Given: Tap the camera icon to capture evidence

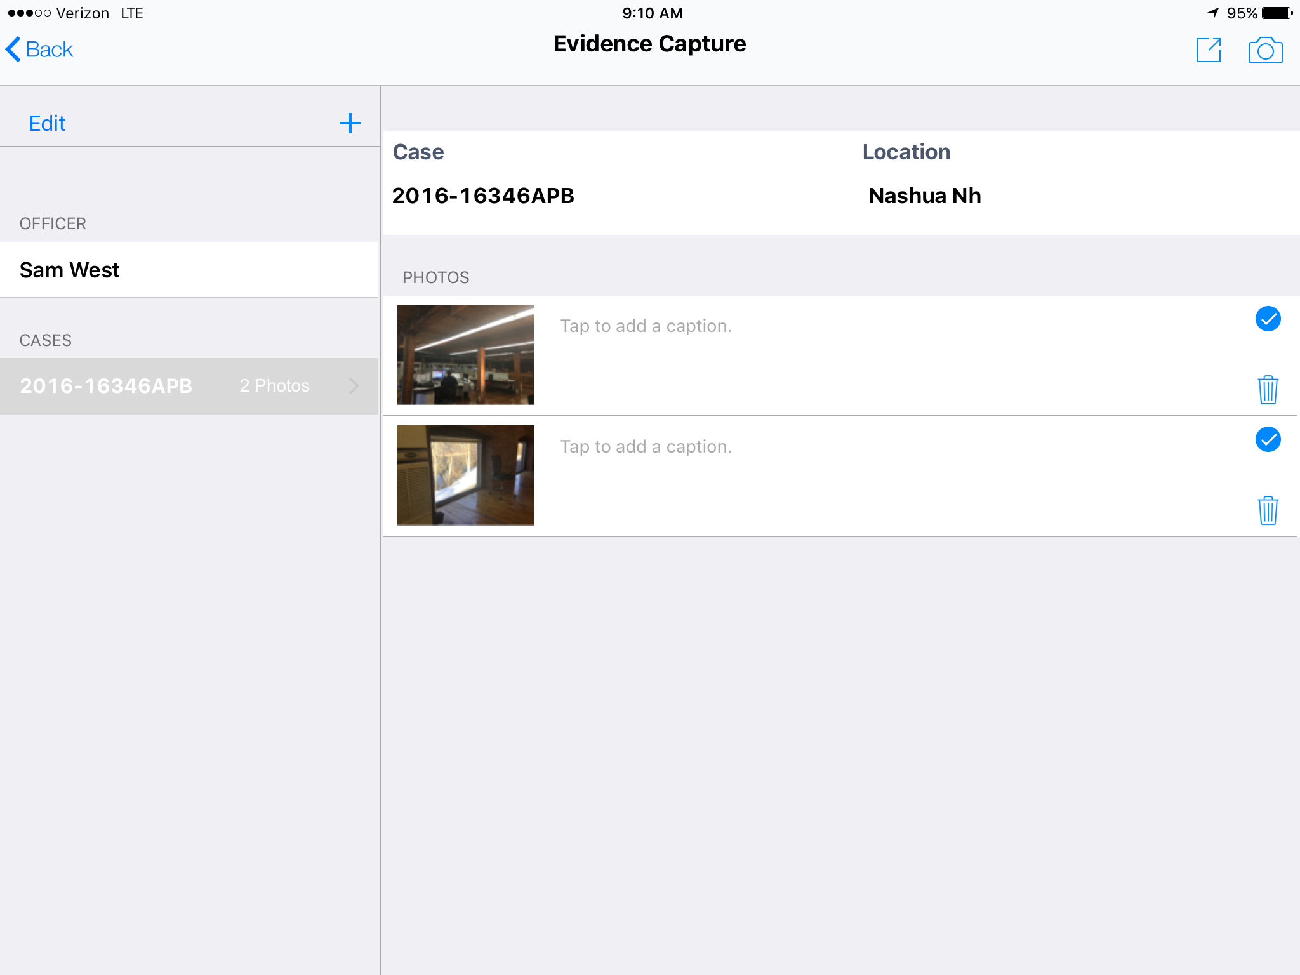Looking at the screenshot, I should (1265, 50).
